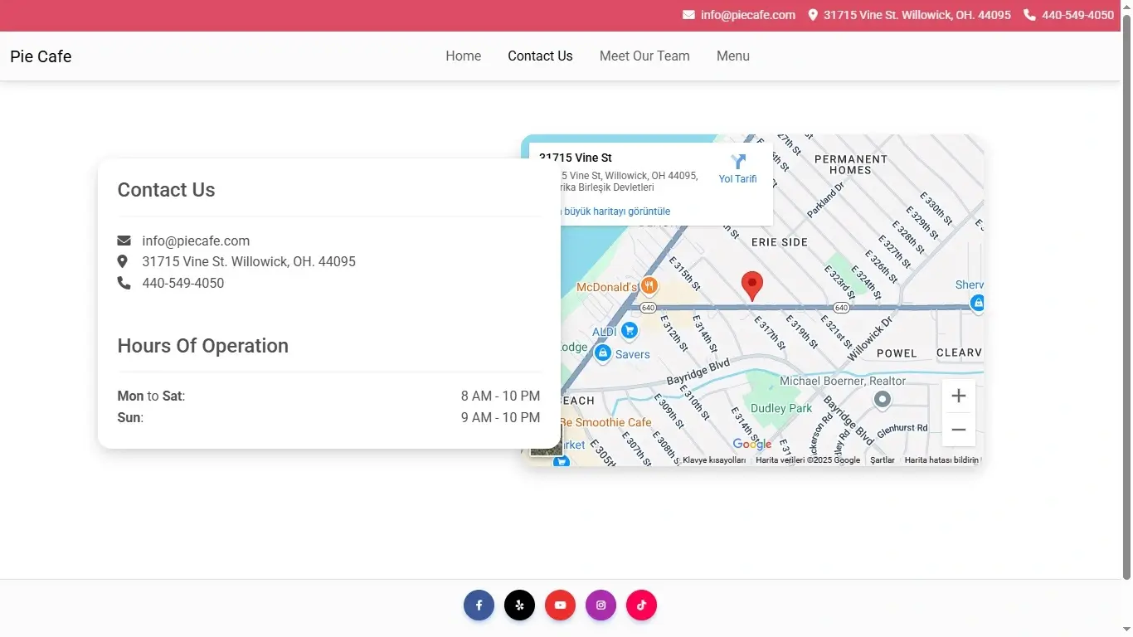Screen dimensions: 1133x637
Task: Open the TikTok social icon
Action: click(x=641, y=605)
